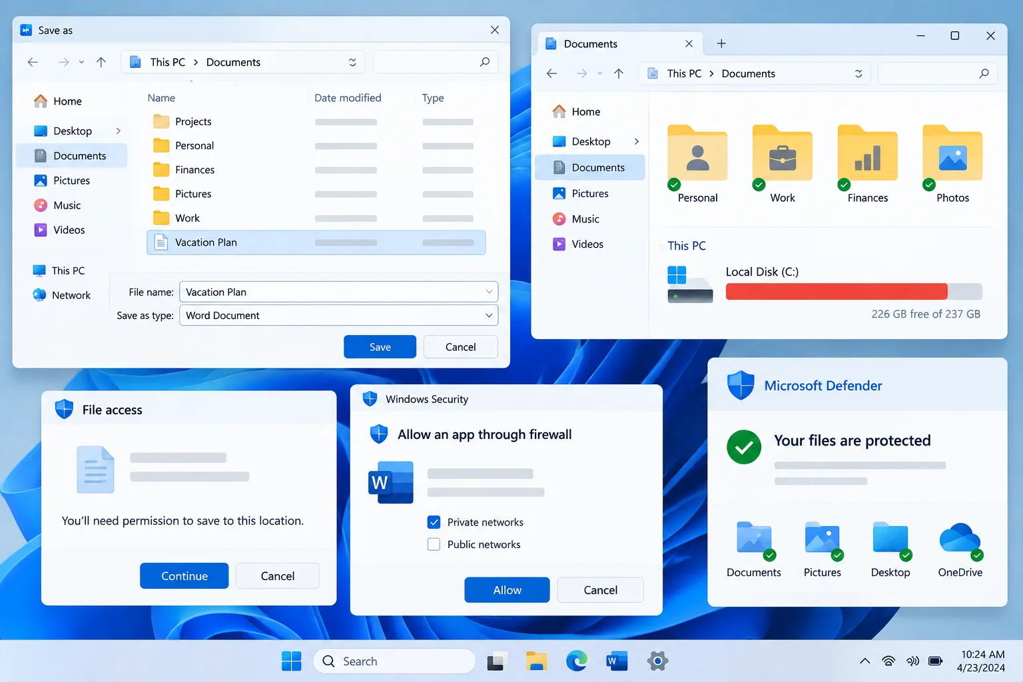Click Save in the Save as dialog
This screenshot has height=682, width=1023.
tap(380, 347)
